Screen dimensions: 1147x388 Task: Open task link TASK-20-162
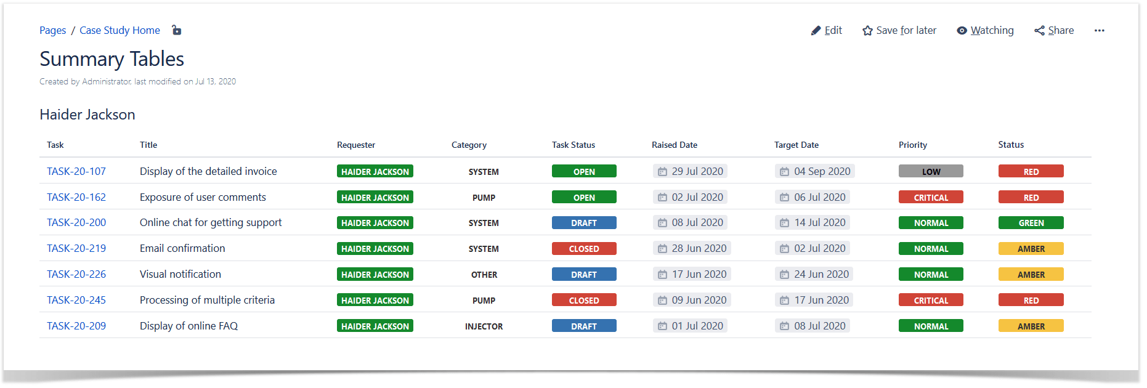(76, 197)
